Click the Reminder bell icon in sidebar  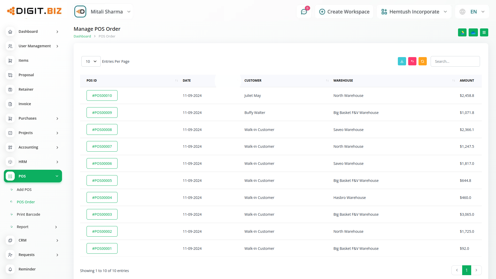(10, 269)
